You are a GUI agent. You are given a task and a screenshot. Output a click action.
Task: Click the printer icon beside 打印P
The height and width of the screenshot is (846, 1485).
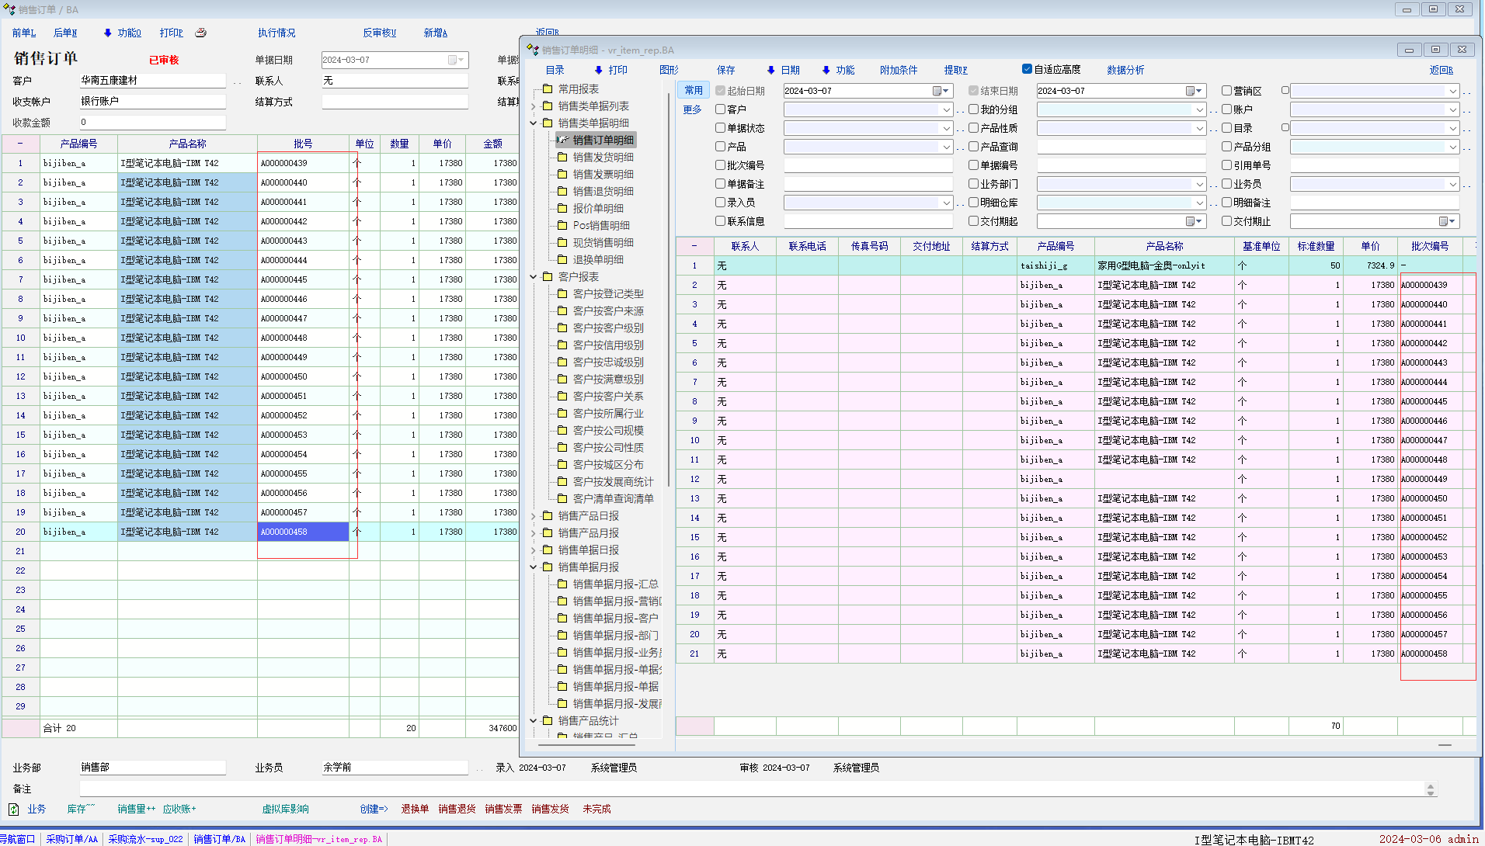[x=200, y=33]
